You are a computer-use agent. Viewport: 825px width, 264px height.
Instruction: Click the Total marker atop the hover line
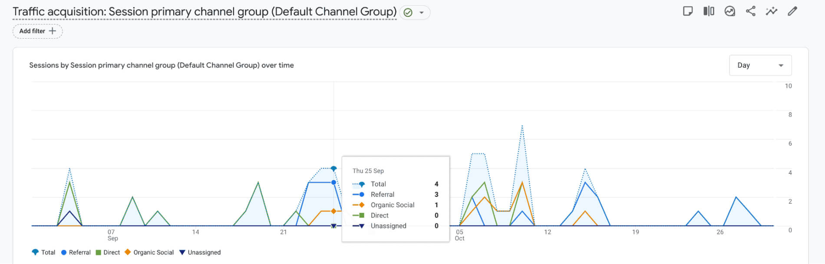coord(333,169)
